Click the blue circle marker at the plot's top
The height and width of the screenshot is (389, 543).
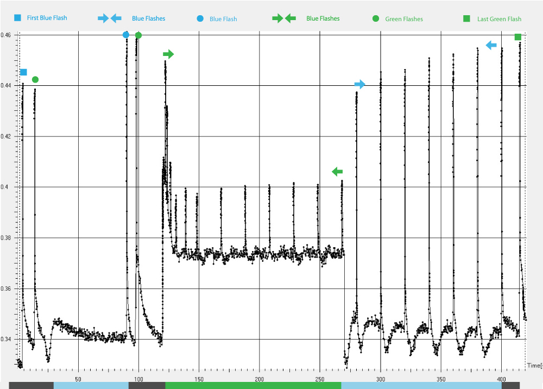(126, 35)
